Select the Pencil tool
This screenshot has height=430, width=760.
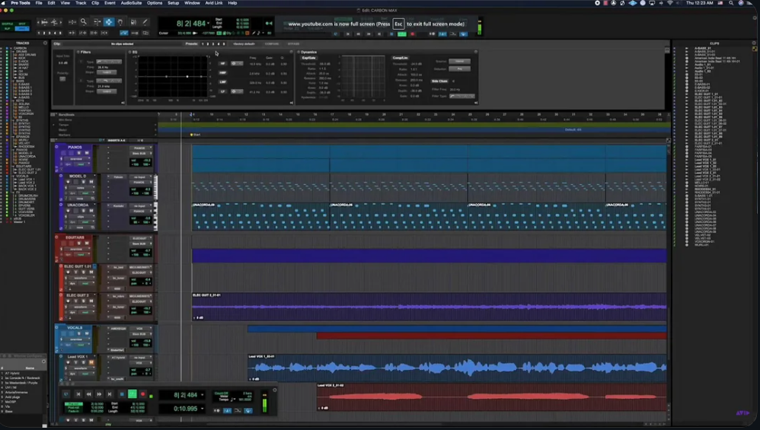145,22
